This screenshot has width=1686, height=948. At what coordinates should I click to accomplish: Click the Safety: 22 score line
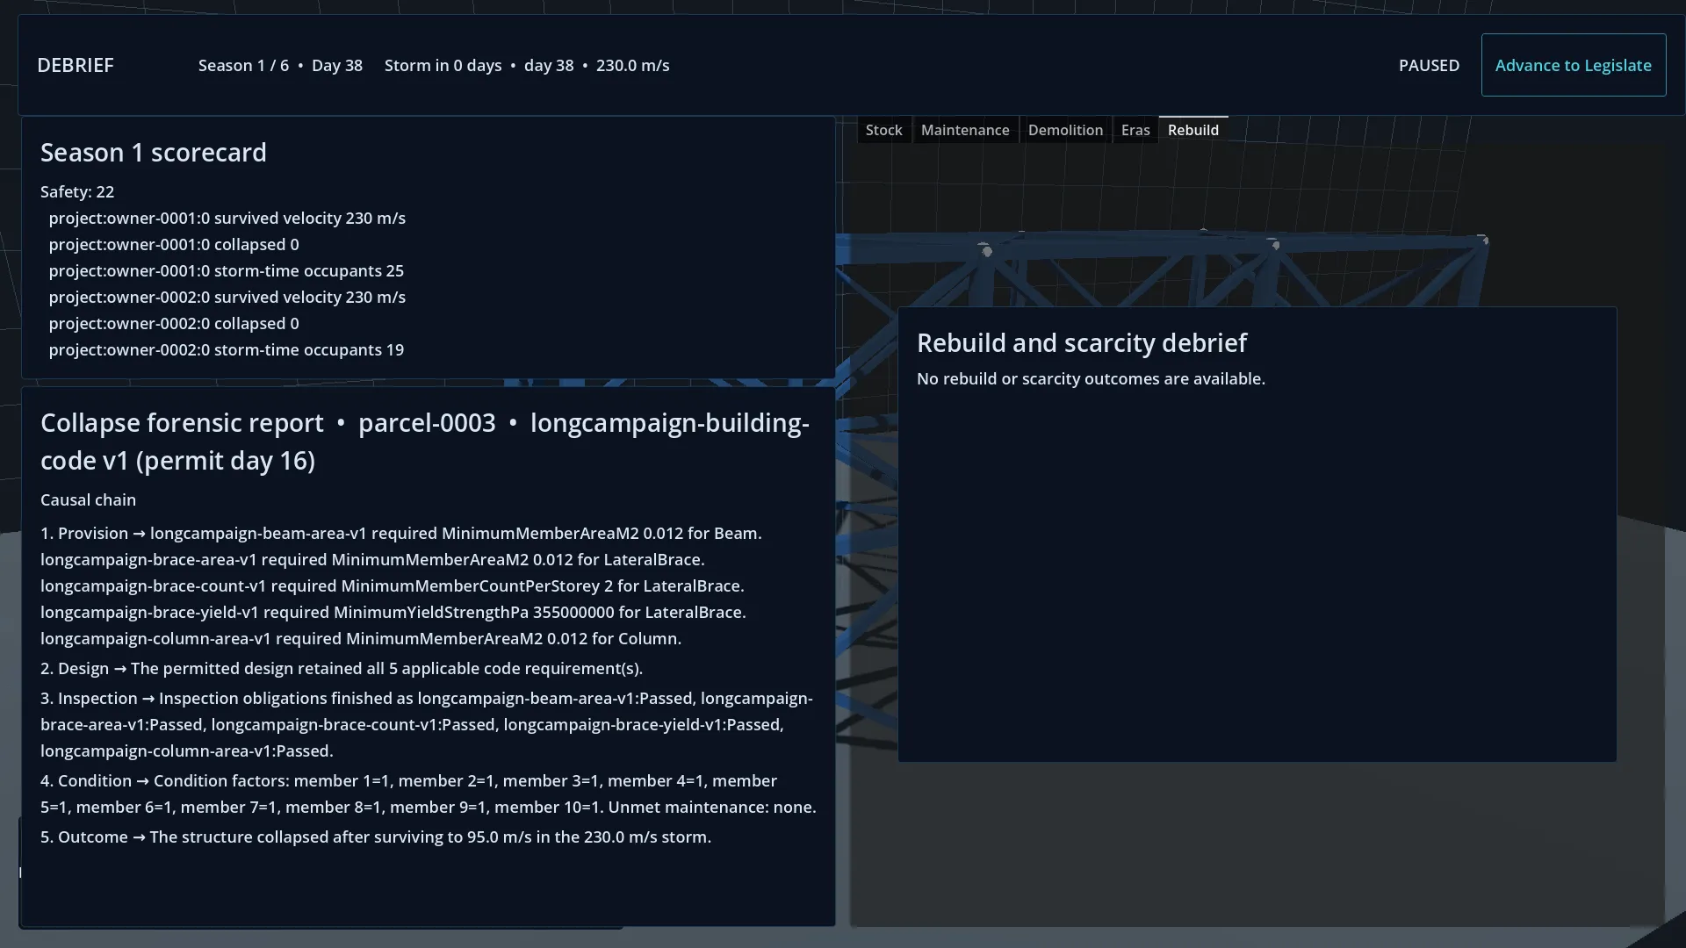pyautogui.click(x=77, y=191)
